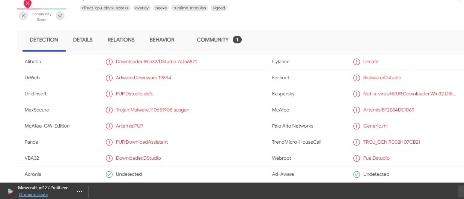Click the Gridinsoft detection warning icon
Viewport: 464px width, 199px height.
coord(109,94)
